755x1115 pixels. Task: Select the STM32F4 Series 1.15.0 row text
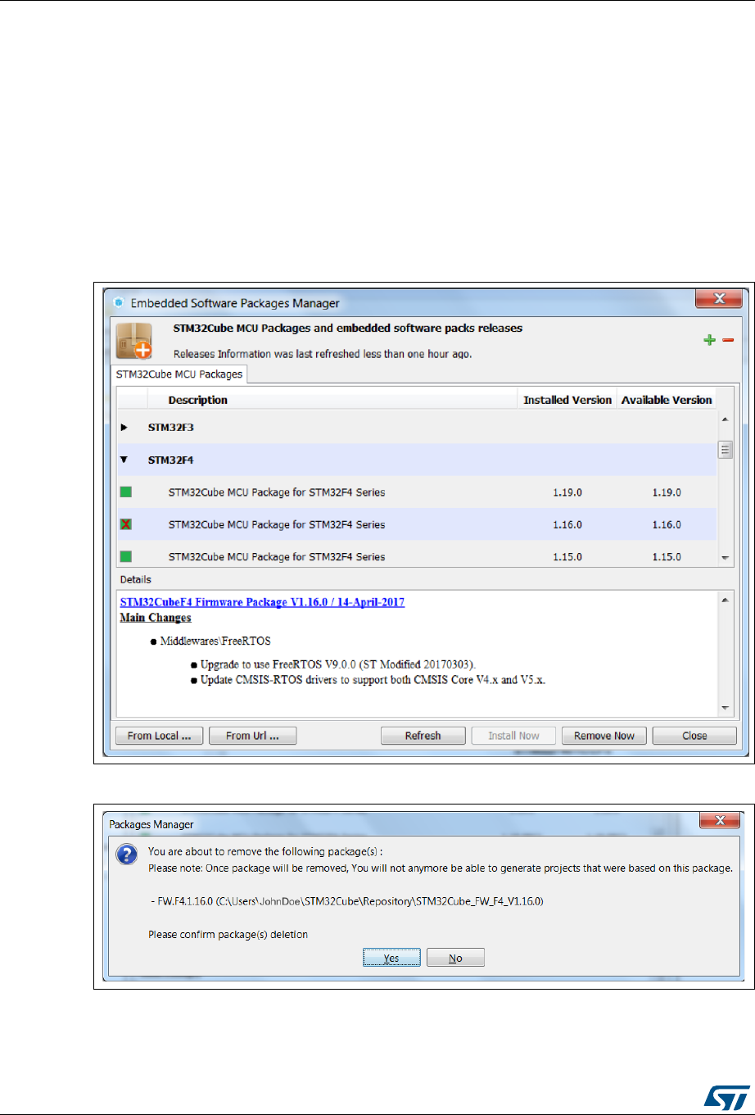277,556
